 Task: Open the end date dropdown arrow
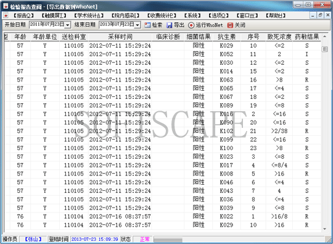138,25
